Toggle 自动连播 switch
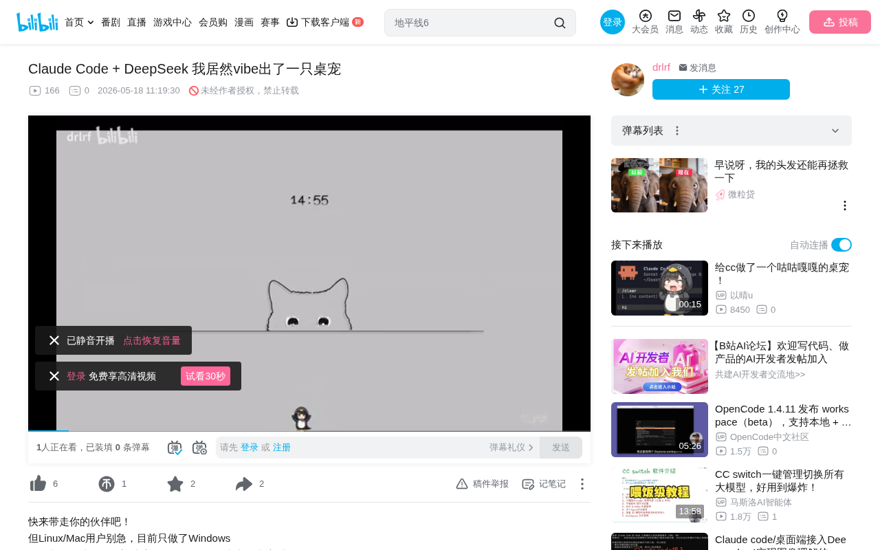This screenshot has width=880, height=550. [x=841, y=245]
